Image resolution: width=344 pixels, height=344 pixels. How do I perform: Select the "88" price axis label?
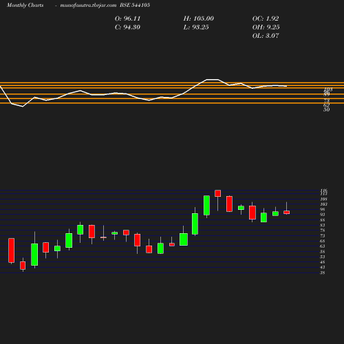pos(323,220)
